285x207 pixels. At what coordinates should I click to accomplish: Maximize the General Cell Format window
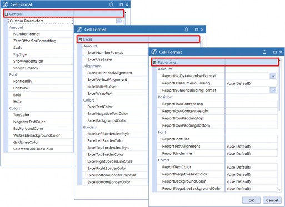click(x=121, y=4)
